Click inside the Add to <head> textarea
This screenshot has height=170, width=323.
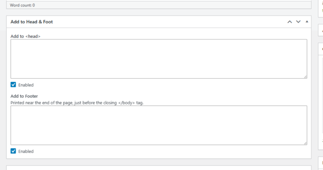click(x=159, y=59)
